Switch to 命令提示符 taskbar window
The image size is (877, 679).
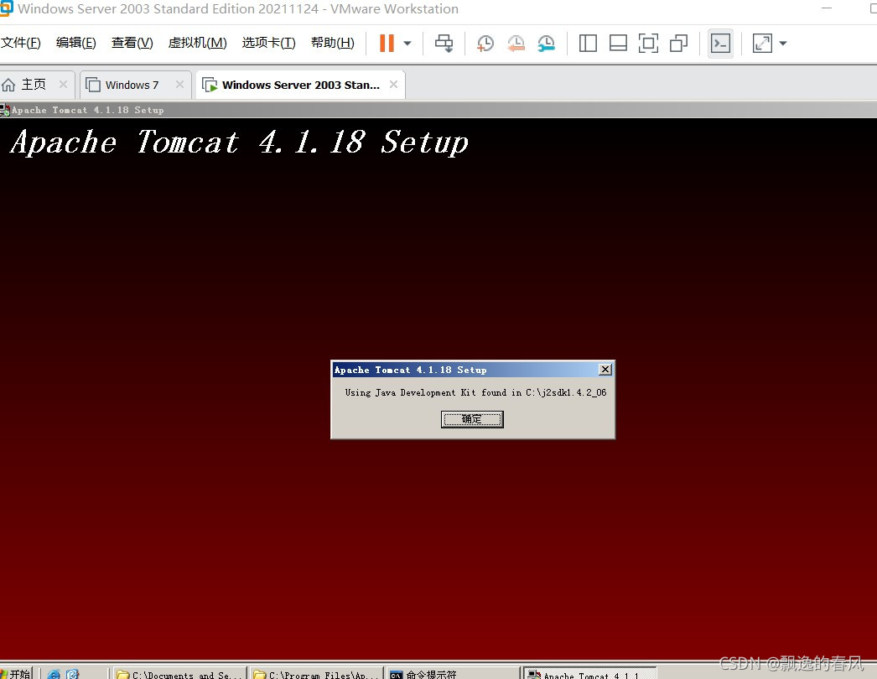coord(453,673)
